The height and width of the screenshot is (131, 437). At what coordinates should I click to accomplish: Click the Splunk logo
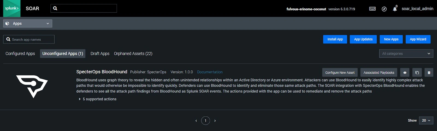[12, 8]
